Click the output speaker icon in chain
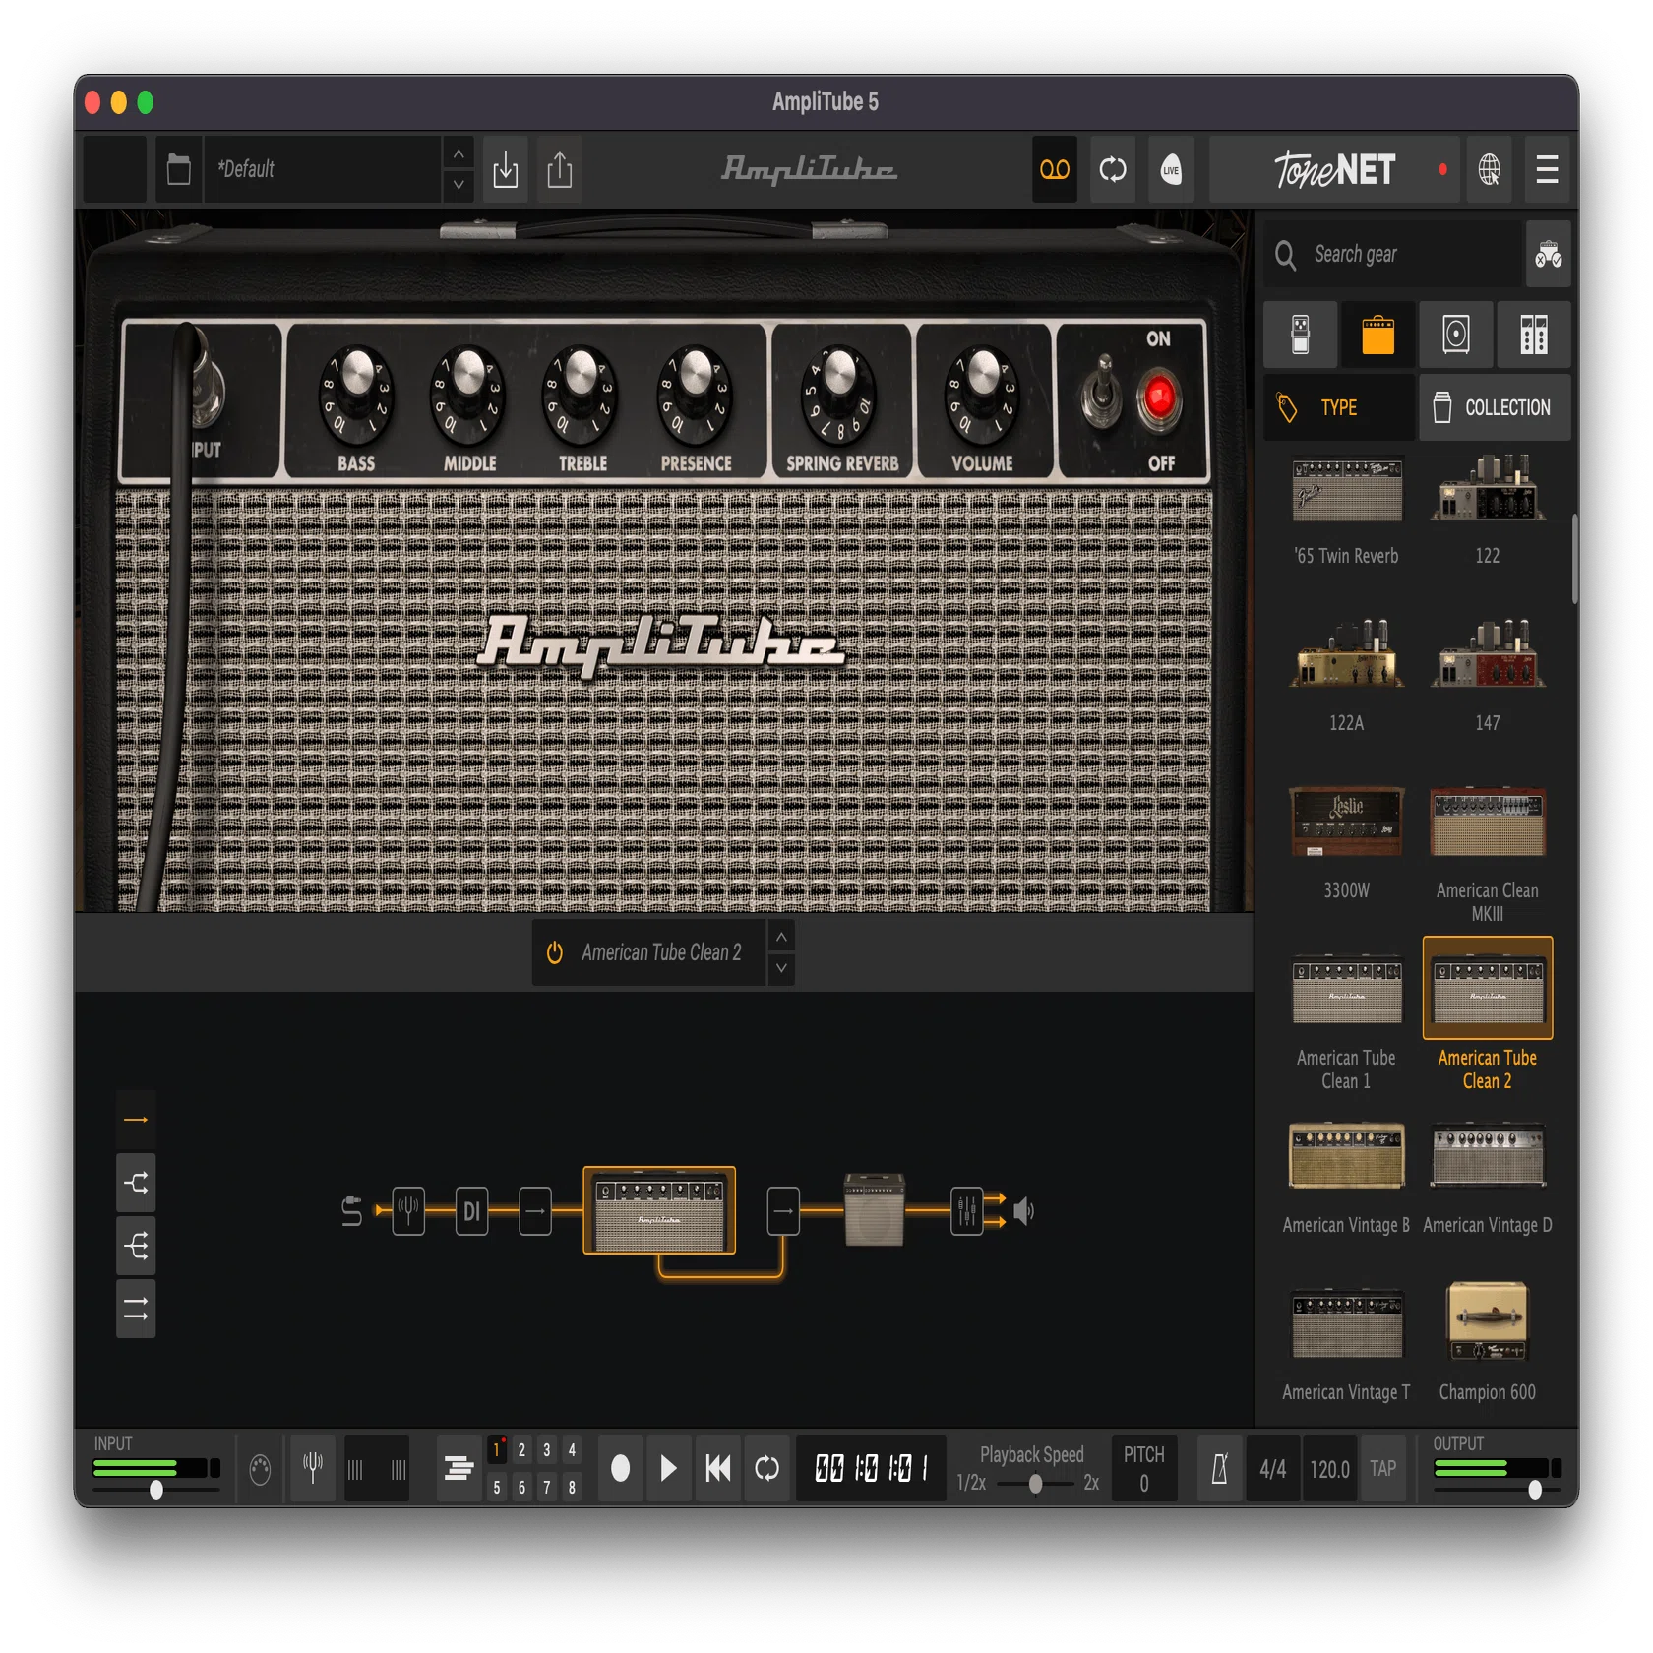Image resolution: width=1653 pixels, height=1653 pixels. click(1024, 1211)
